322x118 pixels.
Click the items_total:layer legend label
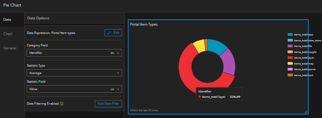304,58
